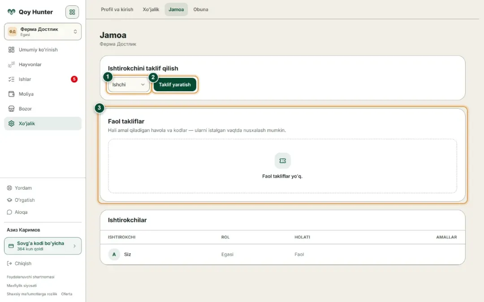Click the Xo'jalik gear icon
The image size is (484, 302).
click(x=11, y=123)
